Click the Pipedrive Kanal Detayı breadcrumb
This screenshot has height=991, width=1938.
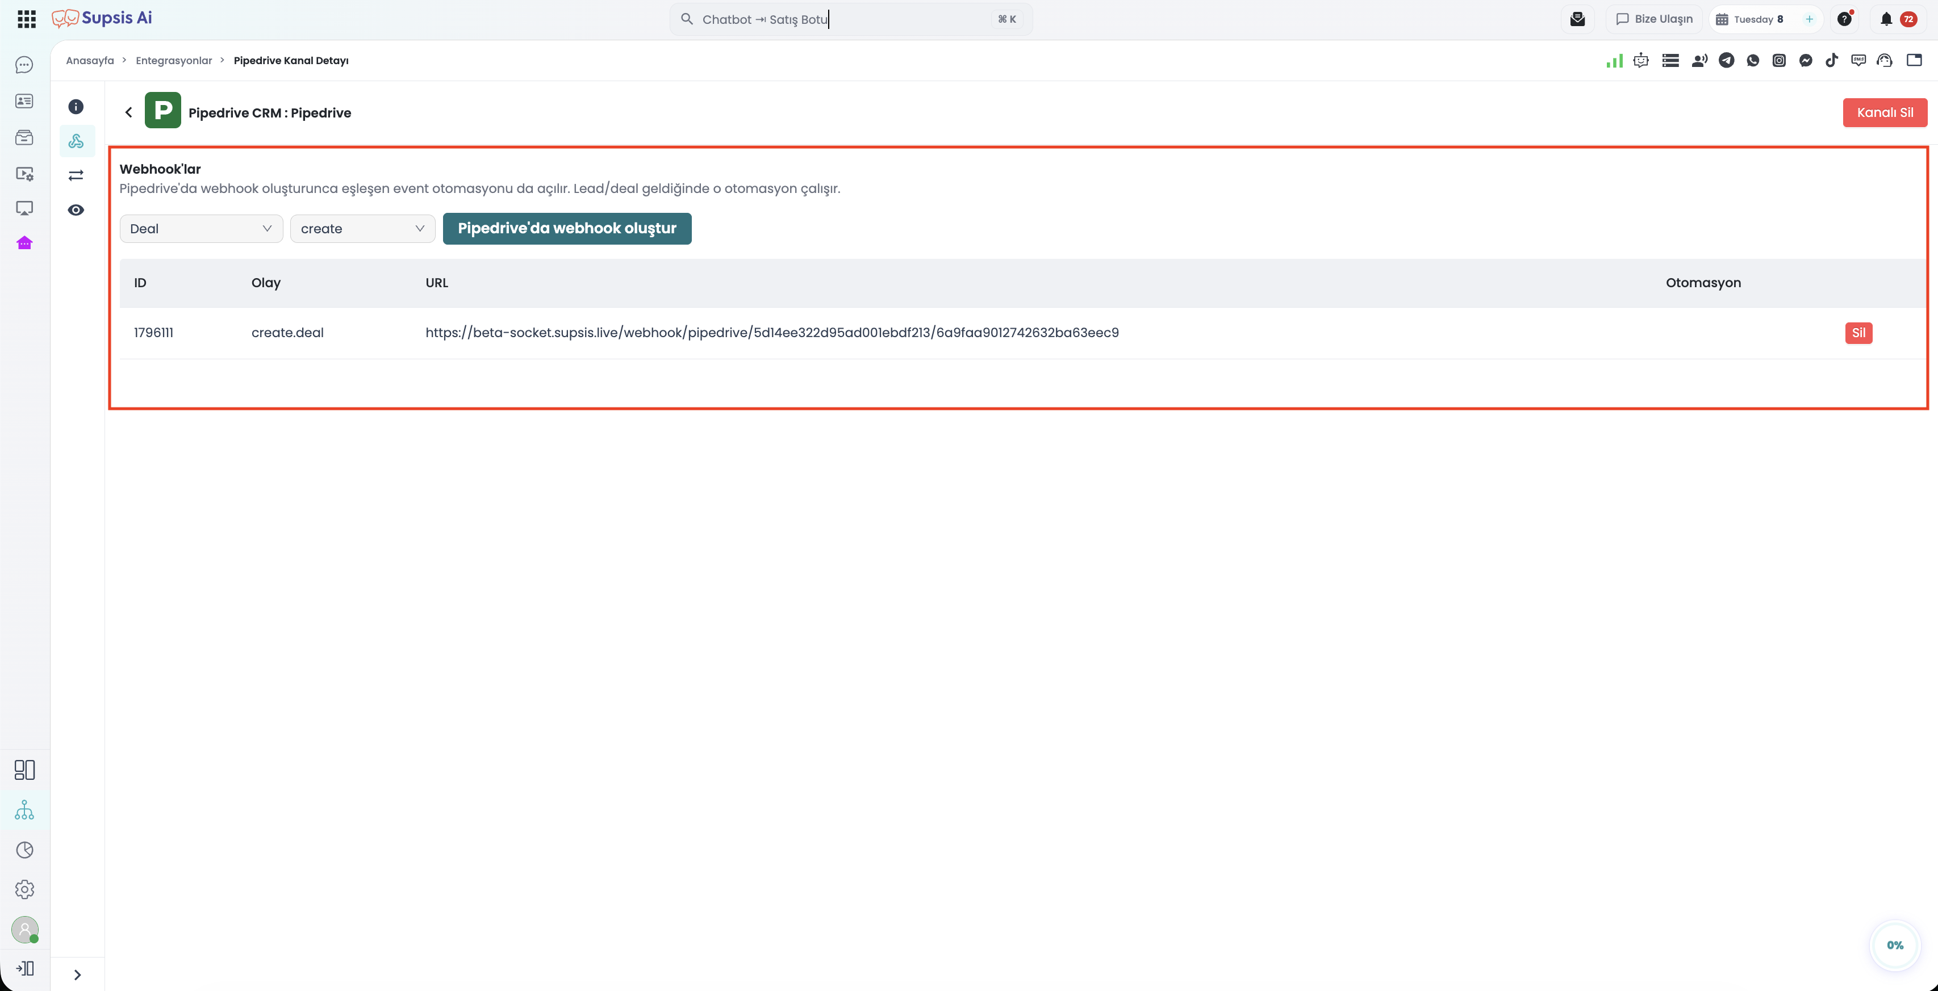291,60
